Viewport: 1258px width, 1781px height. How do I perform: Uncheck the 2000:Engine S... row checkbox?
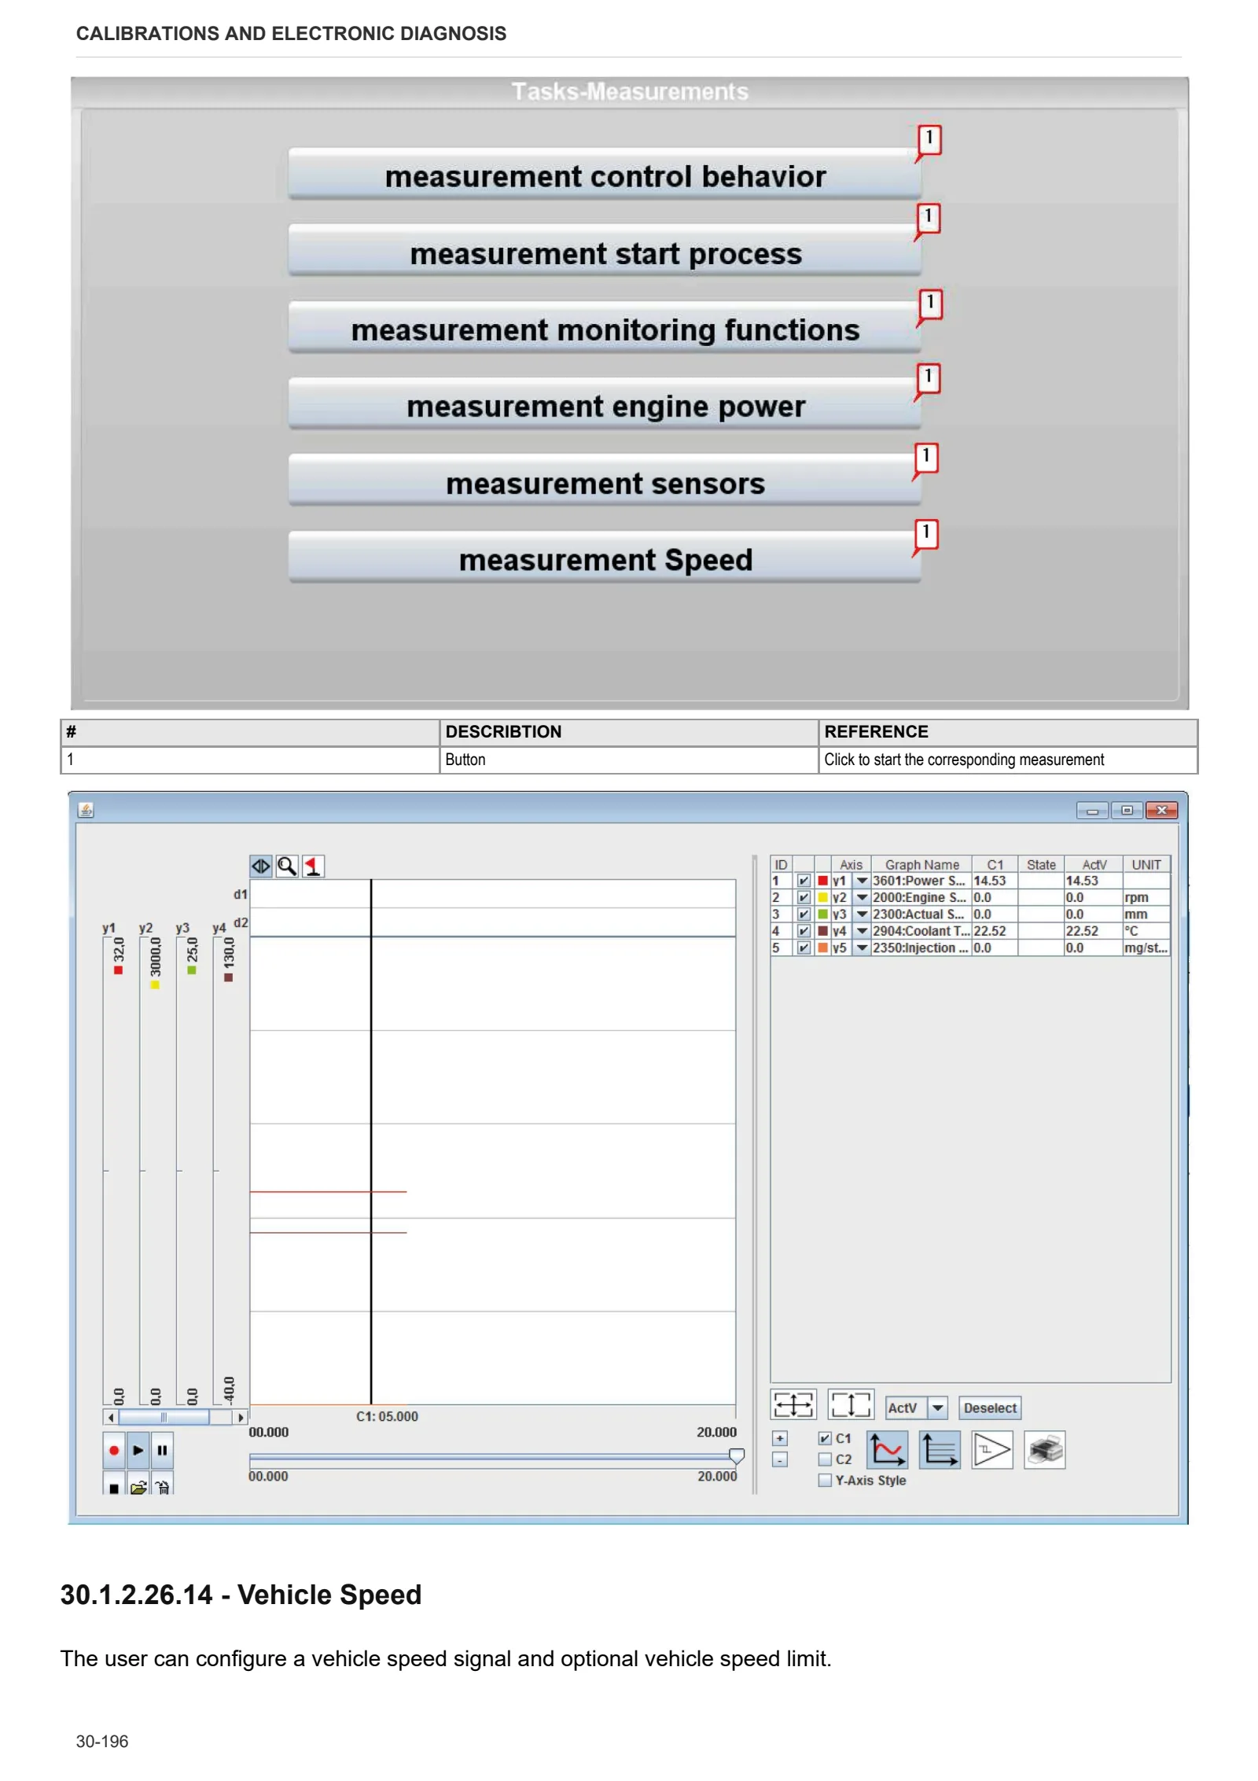(803, 898)
